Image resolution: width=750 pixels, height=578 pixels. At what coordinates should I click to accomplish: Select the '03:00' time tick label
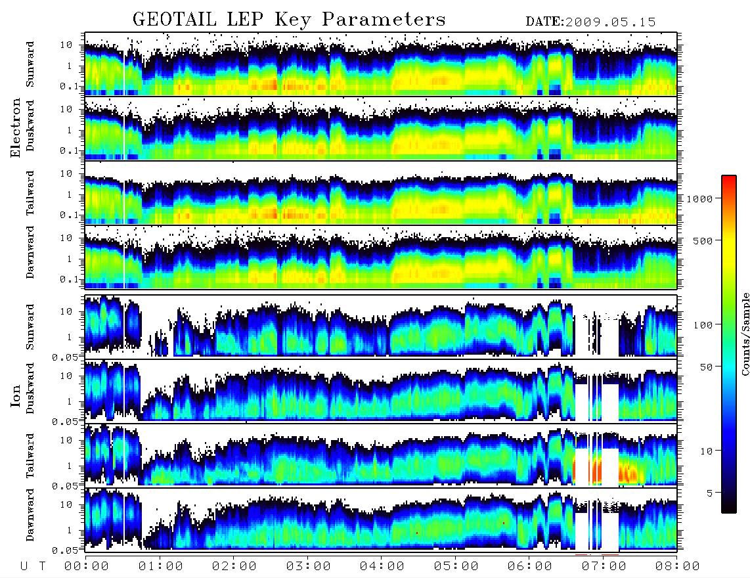click(x=309, y=567)
